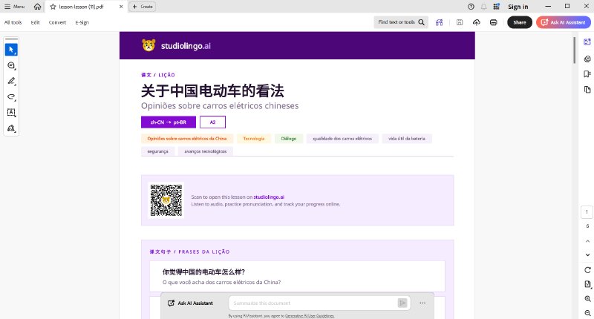Click the studiolingo.ai bear logo
This screenshot has width=594, height=319.
[148, 45]
